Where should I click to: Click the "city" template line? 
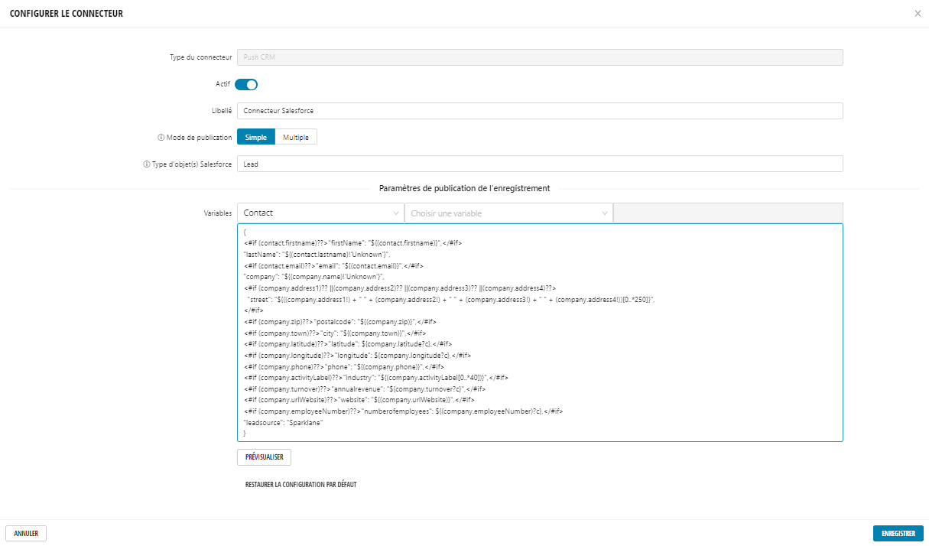[x=335, y=333]
